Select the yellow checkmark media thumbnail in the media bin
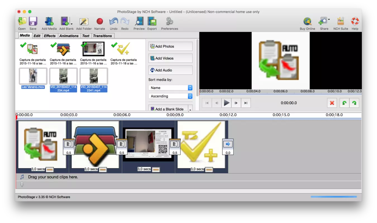This screenshot has width=377, height=223. coord(124,49)
